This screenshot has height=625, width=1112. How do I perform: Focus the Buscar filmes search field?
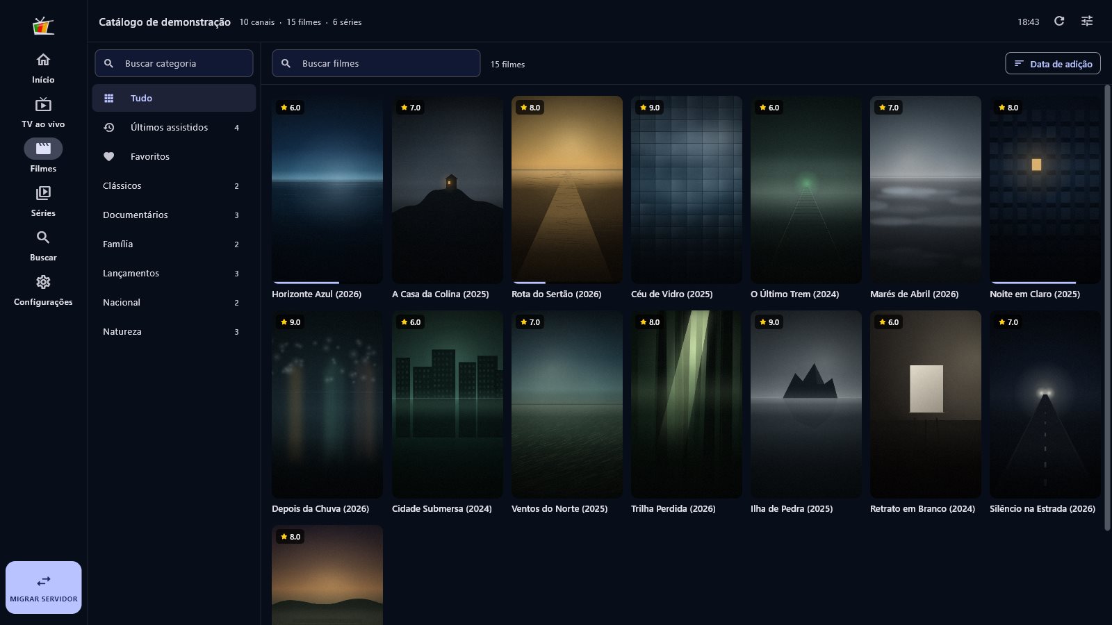pyautogui.click(x=376, y=63)
